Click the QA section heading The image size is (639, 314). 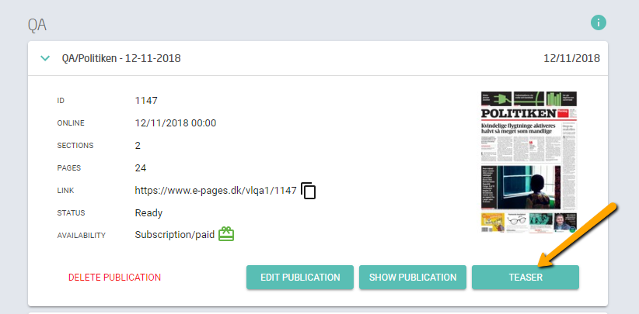37,25
